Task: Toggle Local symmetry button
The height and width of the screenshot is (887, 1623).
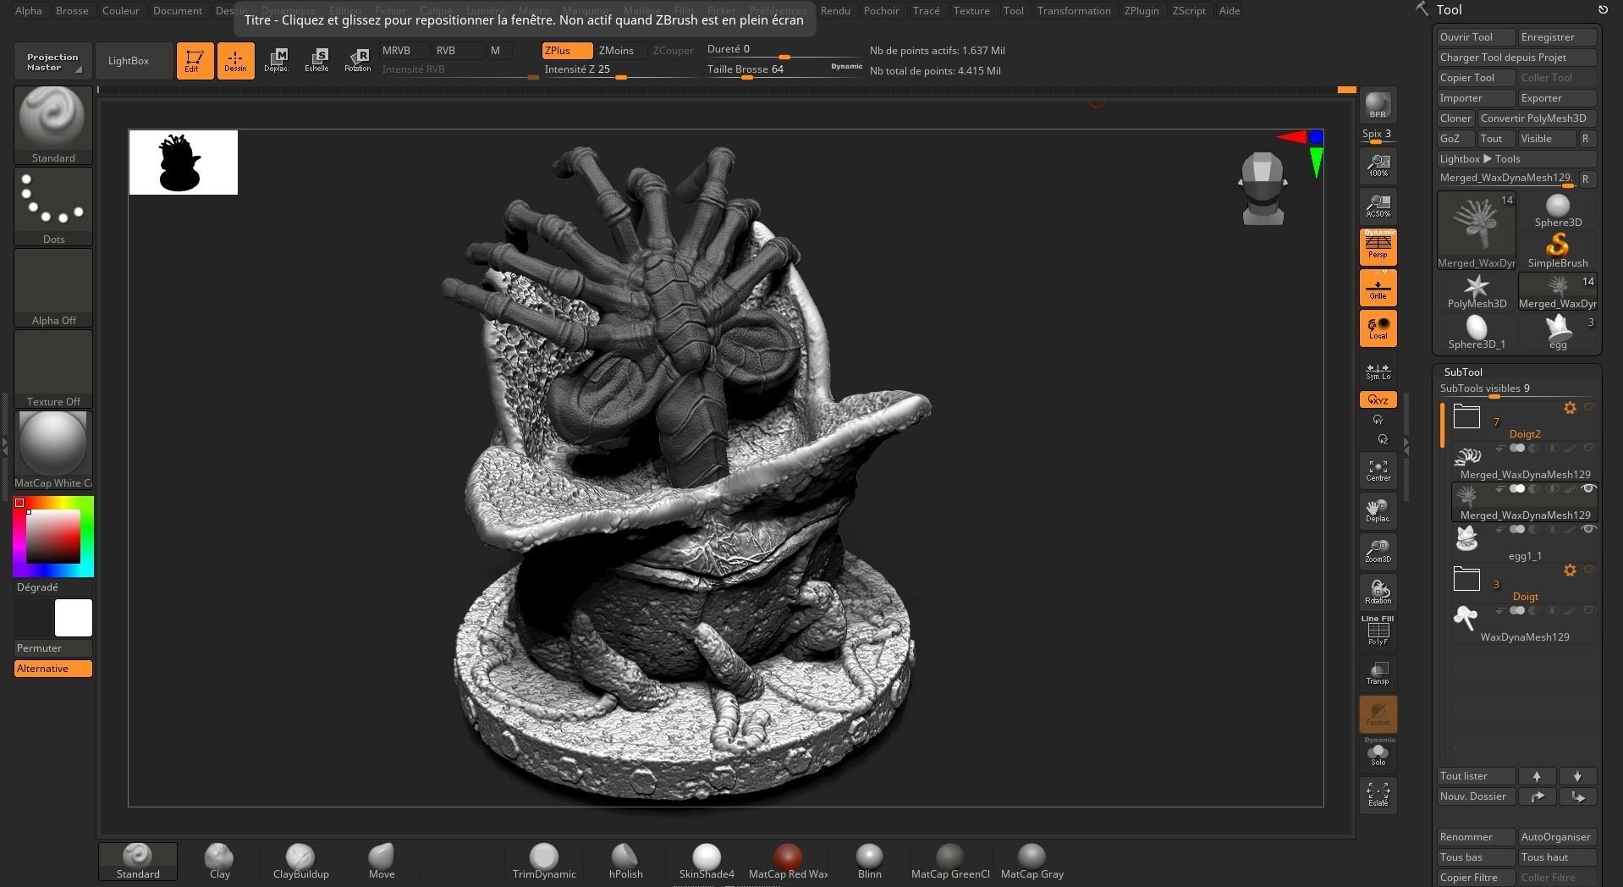Action: [x=1378, y=328]
